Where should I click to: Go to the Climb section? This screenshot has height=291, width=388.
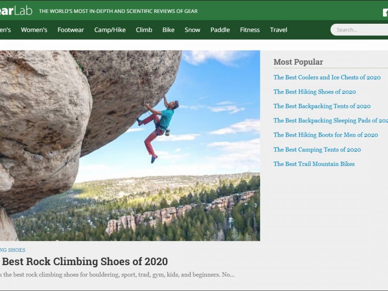[x=144, y=30]
